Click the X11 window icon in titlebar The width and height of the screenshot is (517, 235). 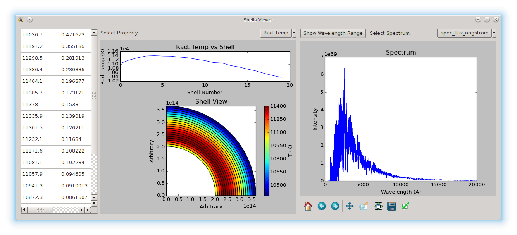click(21, 20)
